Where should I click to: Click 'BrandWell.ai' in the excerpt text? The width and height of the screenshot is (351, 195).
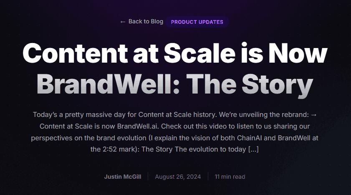(138, 126)
